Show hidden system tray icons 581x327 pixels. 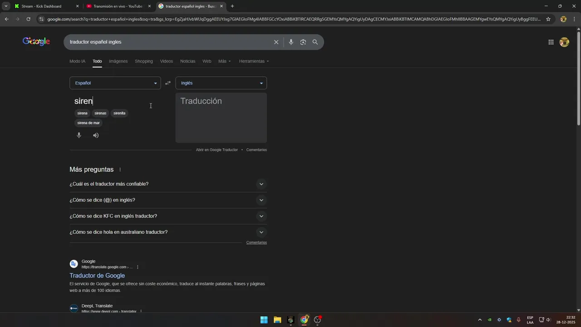click(x=480, y=320)
